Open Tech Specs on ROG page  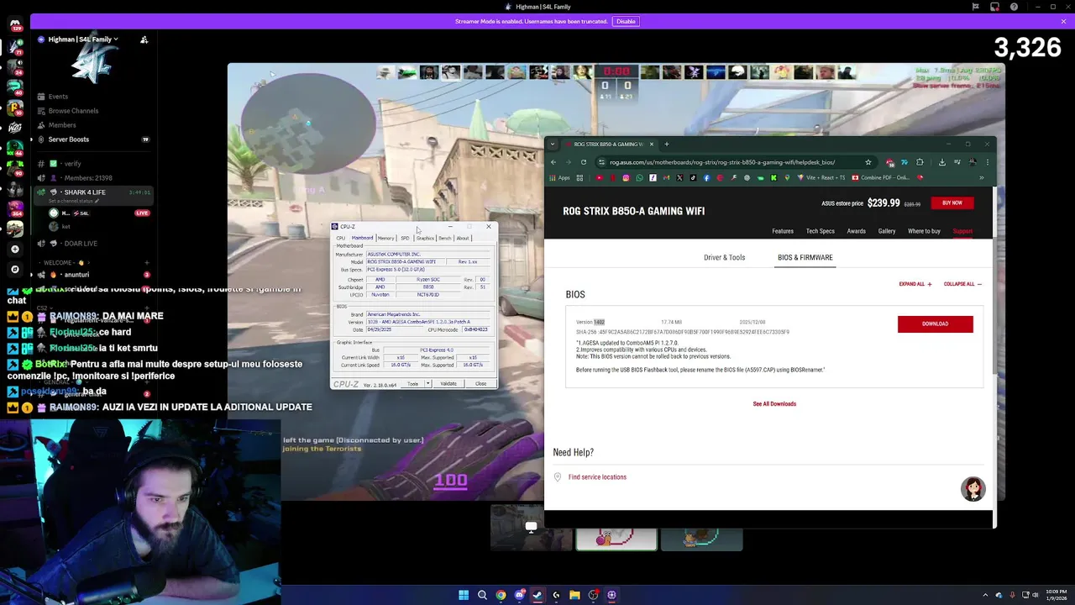tap(821, 231)
